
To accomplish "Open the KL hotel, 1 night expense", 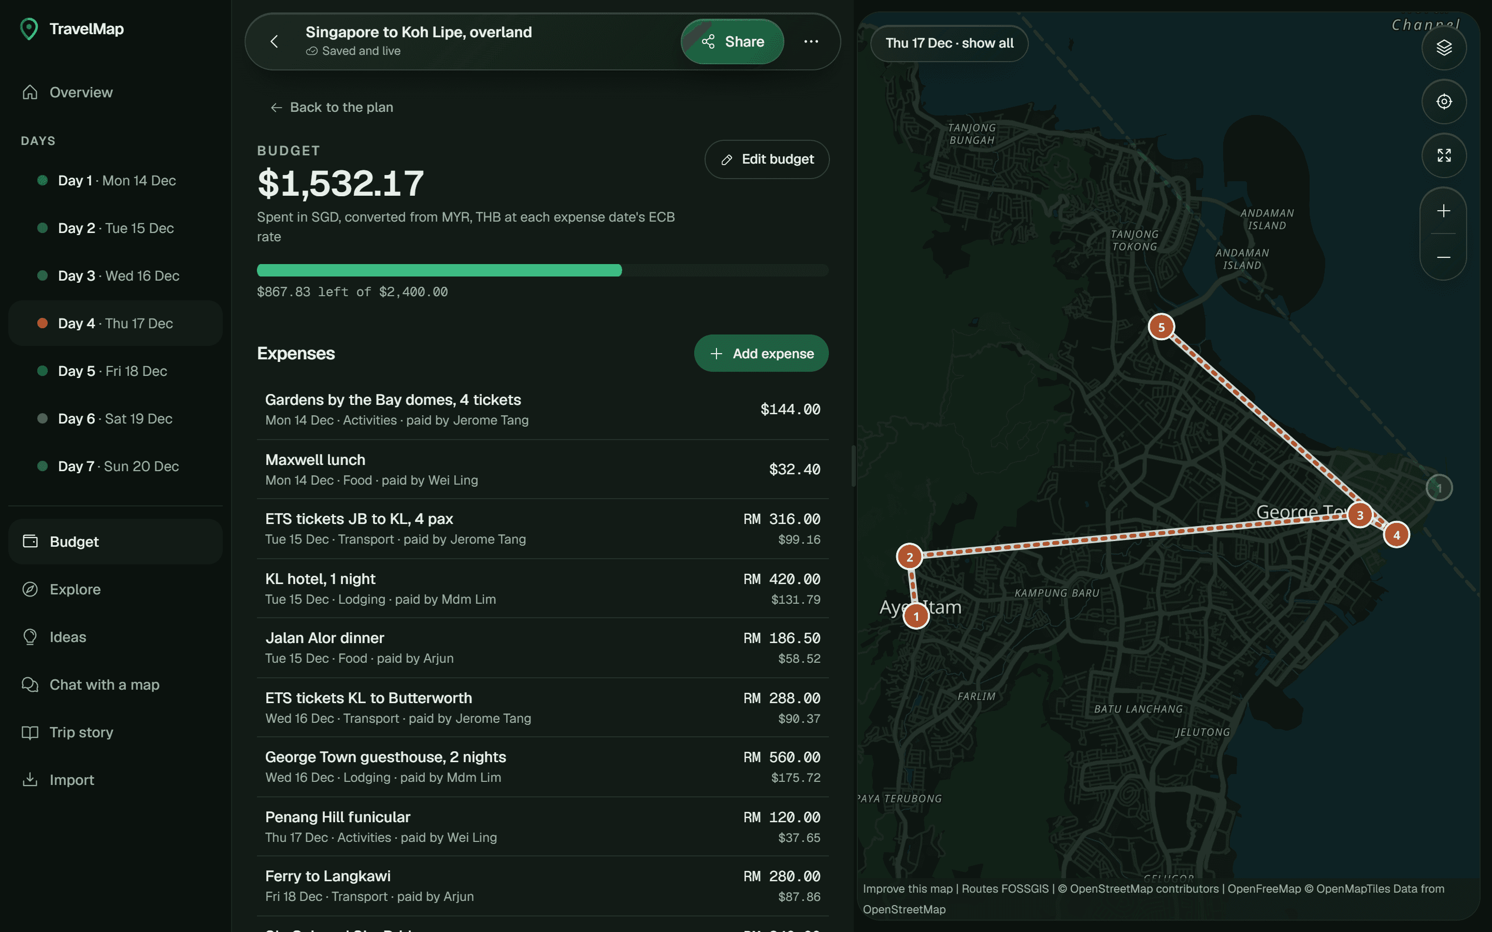I will [542, 589].
